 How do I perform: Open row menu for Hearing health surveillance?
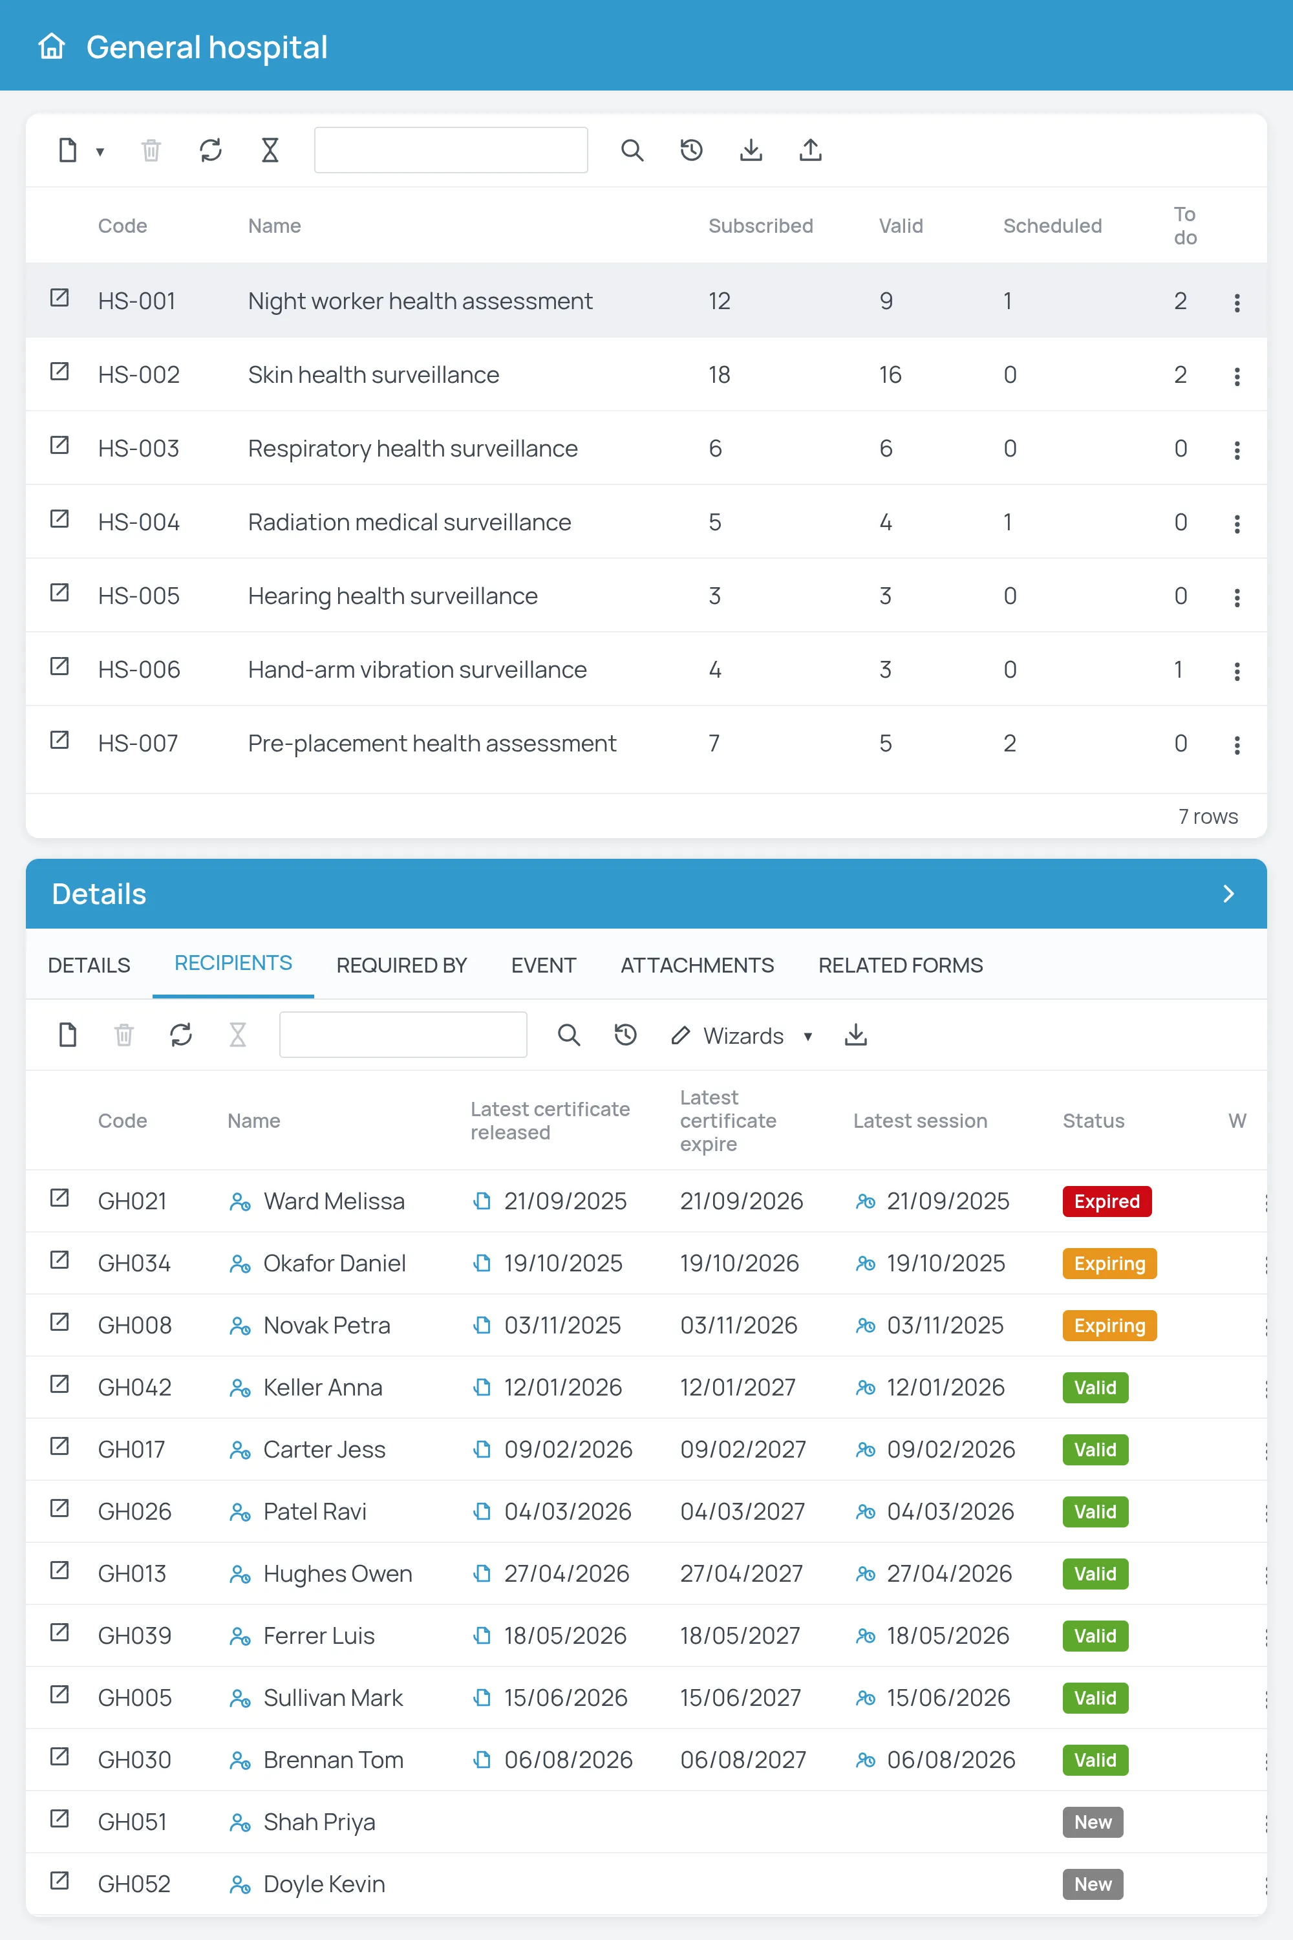click(x=1236, y=597)
